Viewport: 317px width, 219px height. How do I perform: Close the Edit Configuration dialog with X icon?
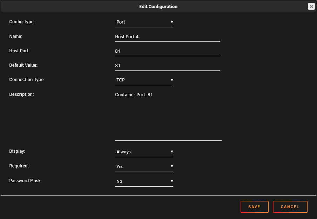pyautogui.click(x=311, y=6)
